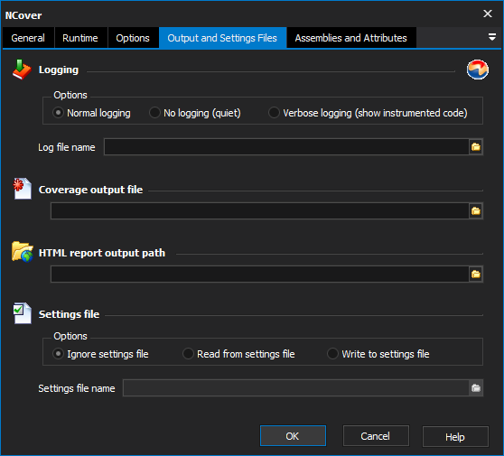Click into the Log file name field
Image resolution: width=504 pixels, height=456 pixels.
286,147
